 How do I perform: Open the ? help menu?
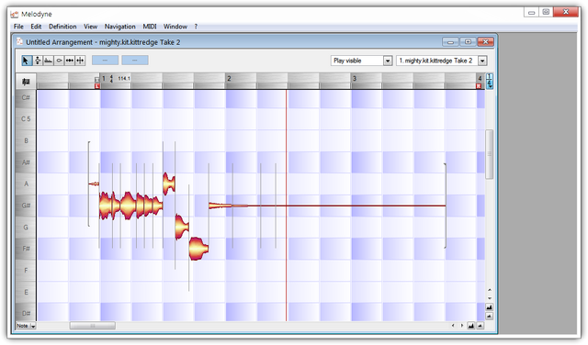(196, 27)
